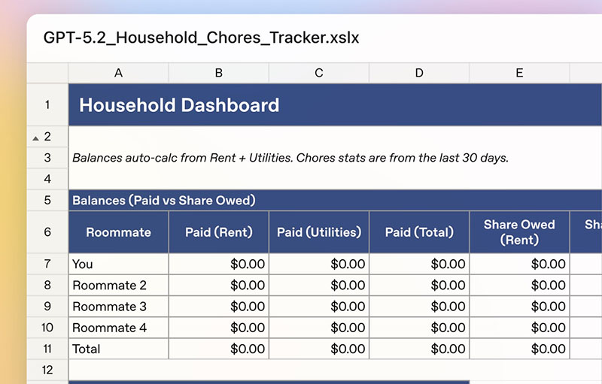
Task: Select the column A header
Action: point(118,73)
